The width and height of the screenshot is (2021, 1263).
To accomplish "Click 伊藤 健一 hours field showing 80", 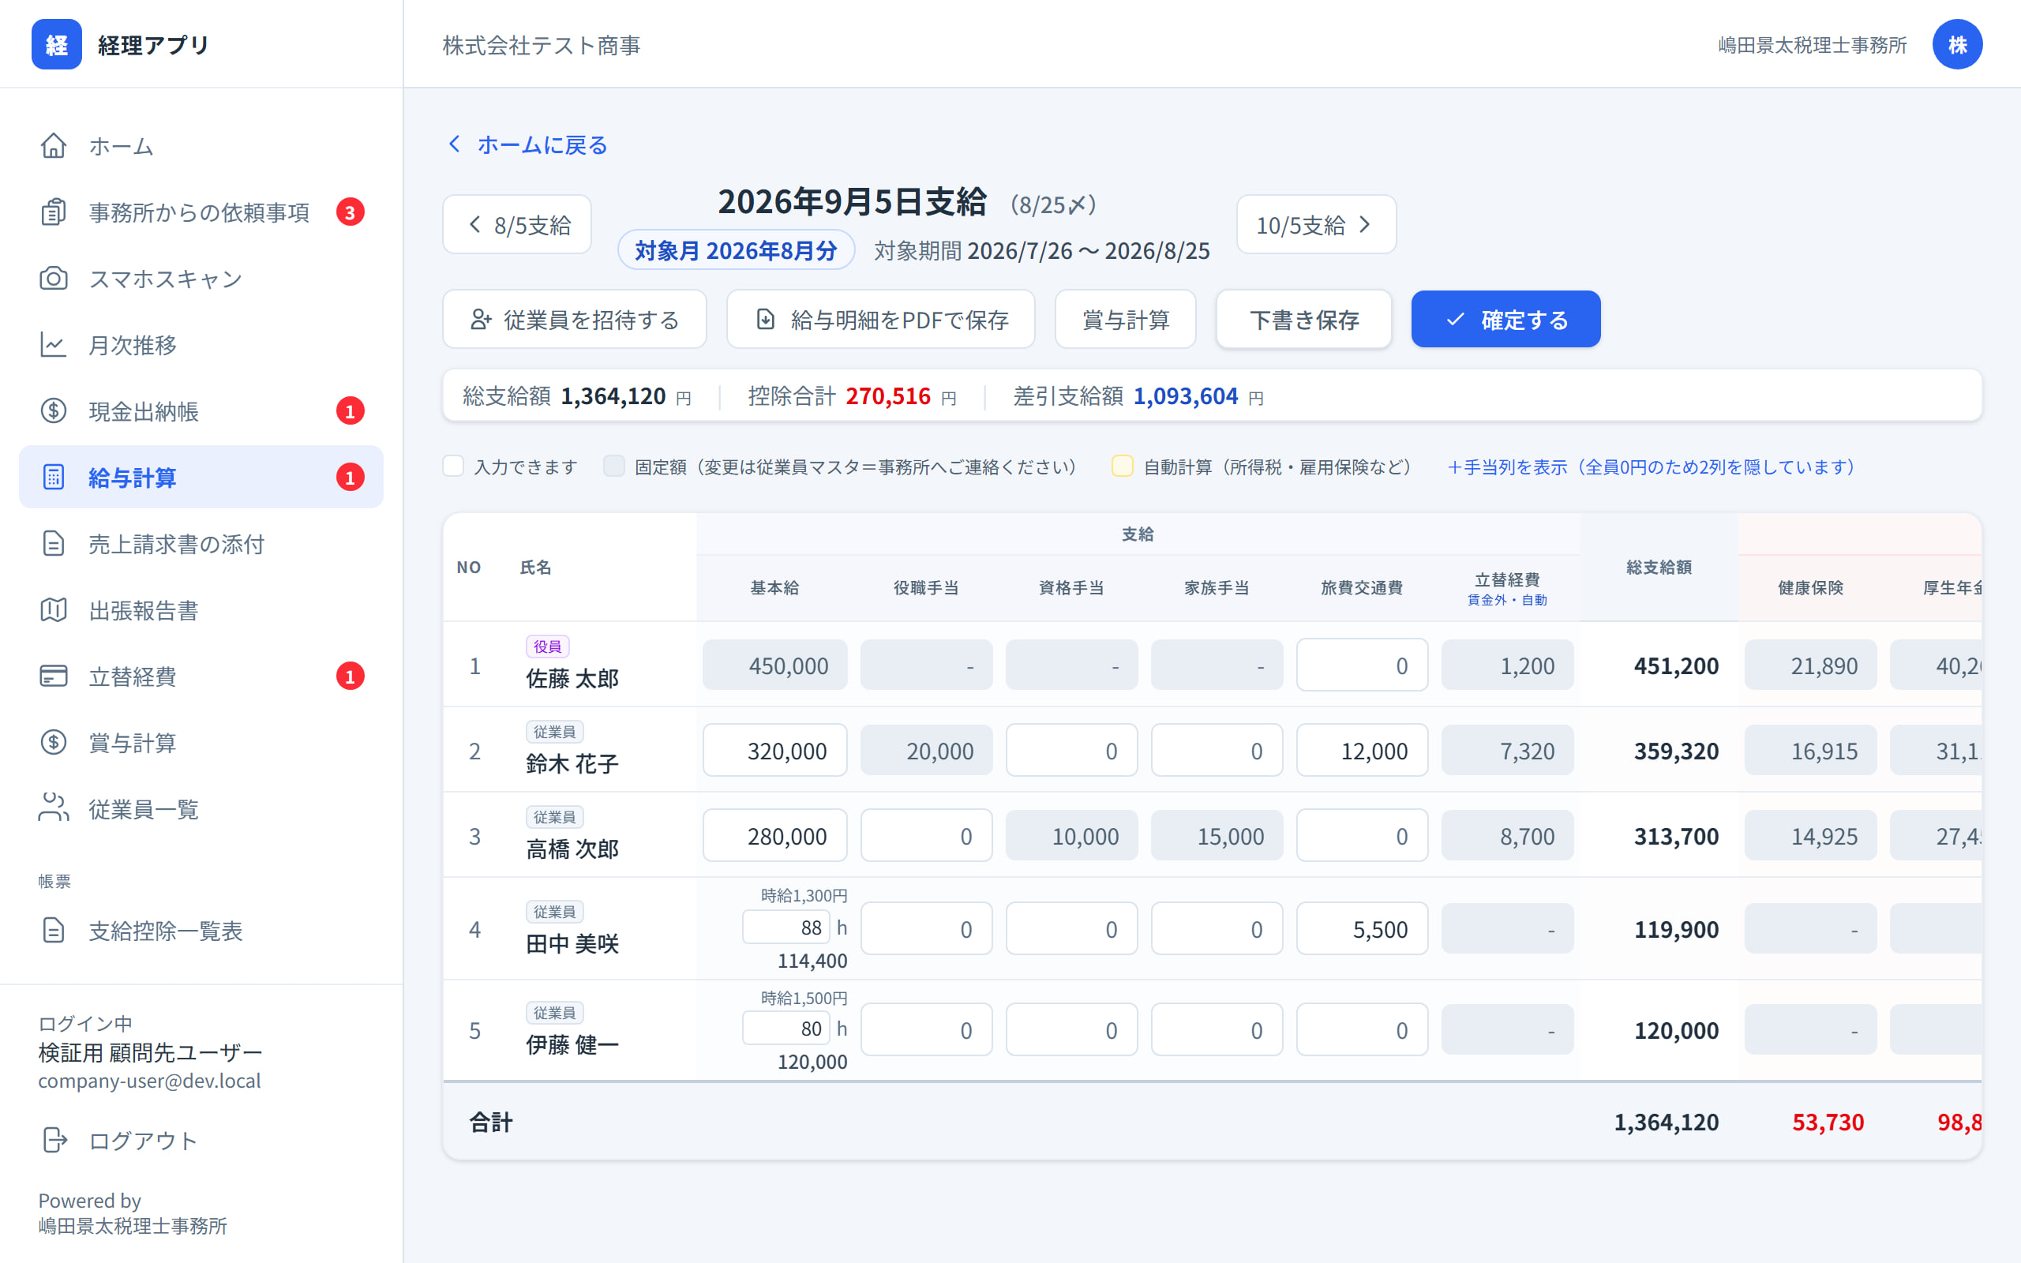I will [786, 1029].
